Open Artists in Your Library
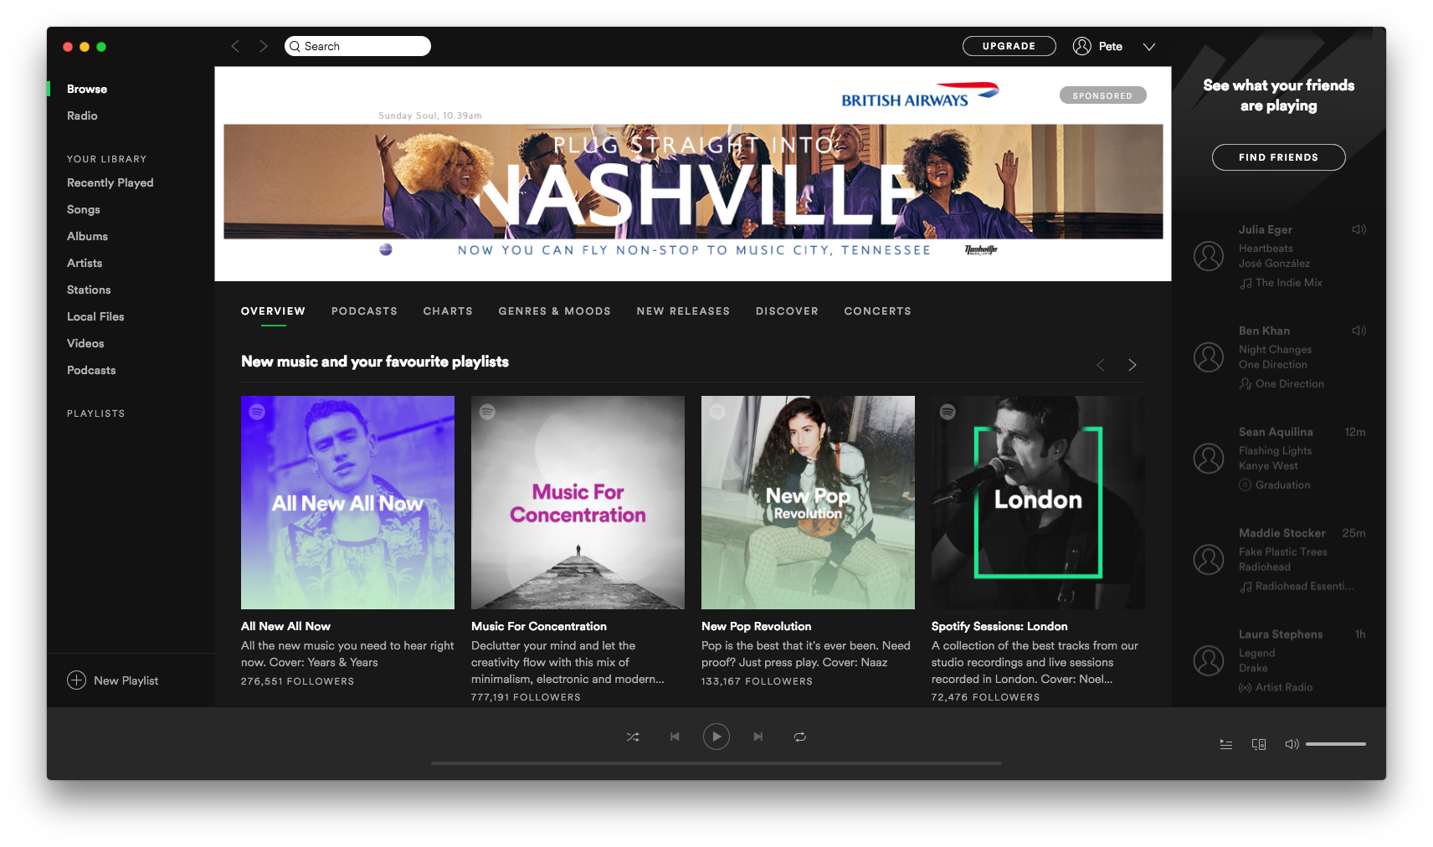Screen dimensions: 1433x847 pos(85,263)
